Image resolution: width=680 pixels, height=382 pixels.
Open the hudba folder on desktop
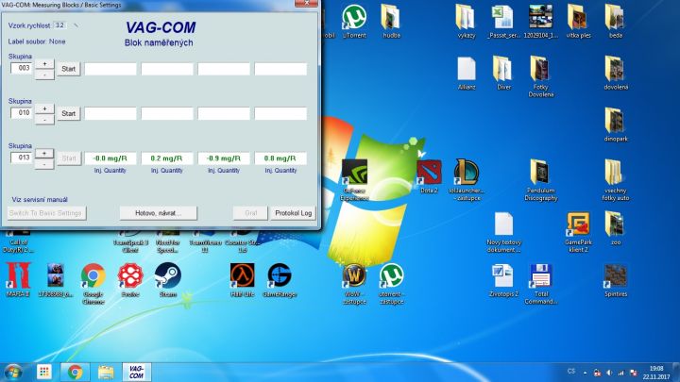pyautogui.click(x=391, y=22)
